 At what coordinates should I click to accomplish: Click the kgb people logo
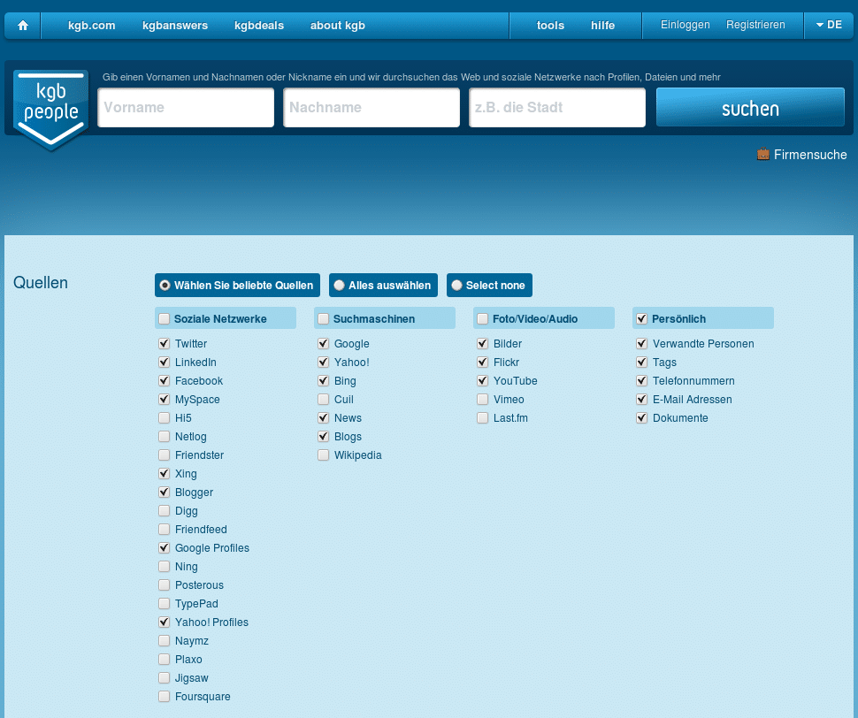tap(51, 110)
